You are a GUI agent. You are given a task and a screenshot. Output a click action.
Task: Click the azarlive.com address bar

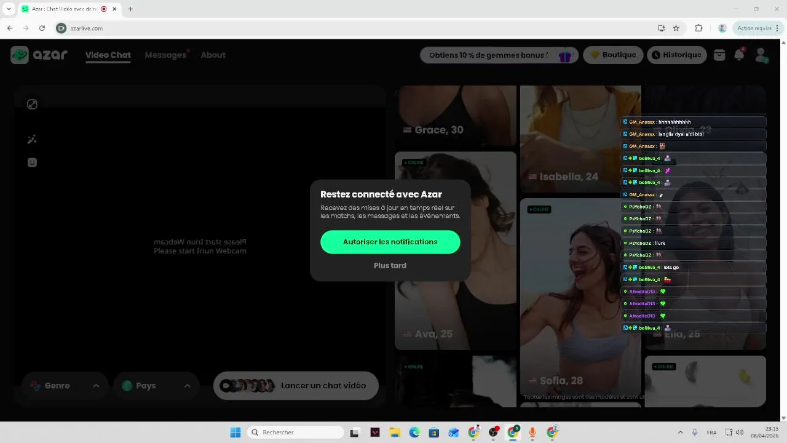tap(357, 28)
